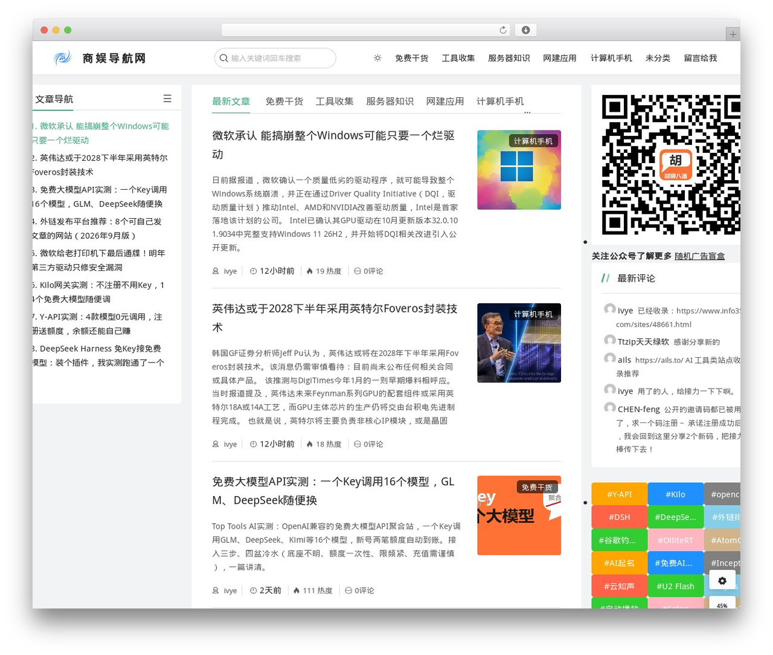Screen dimensions: 773x655
Task: Open the #免费AI... blue tag
Action: point(676,563)
